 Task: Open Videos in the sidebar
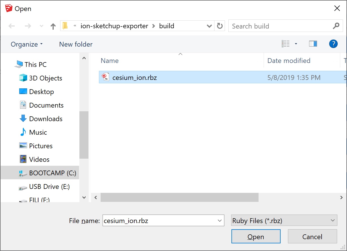39,159
